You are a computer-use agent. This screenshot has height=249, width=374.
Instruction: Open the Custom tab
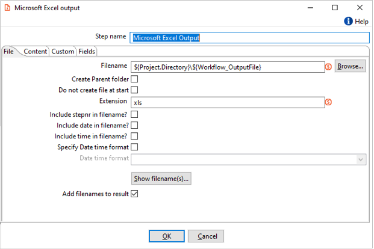[62, 52]
